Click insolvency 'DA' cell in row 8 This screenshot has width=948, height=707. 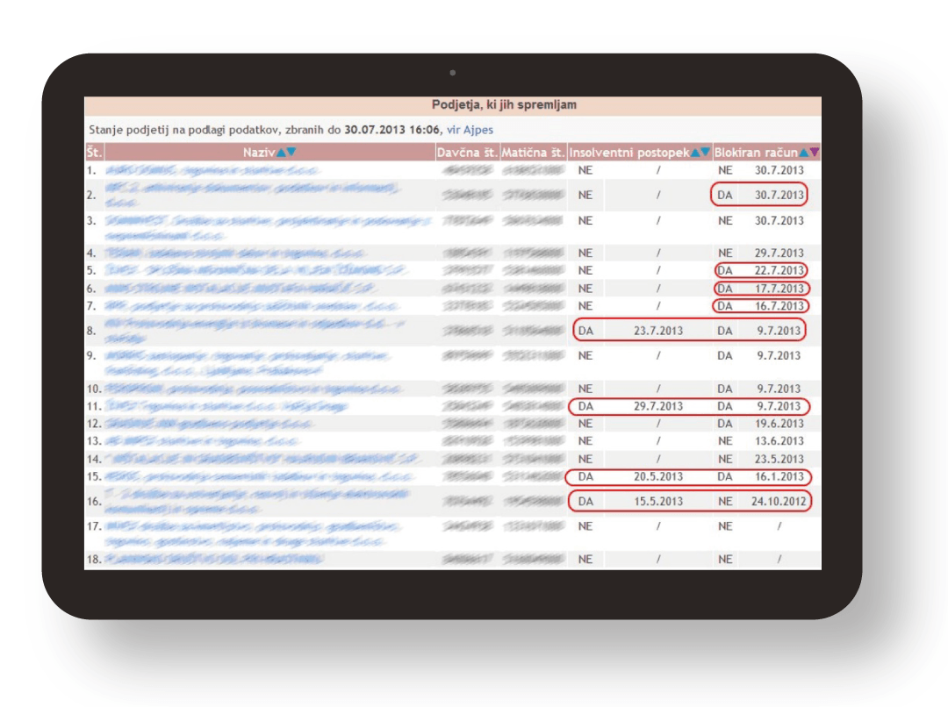[585, 332]
